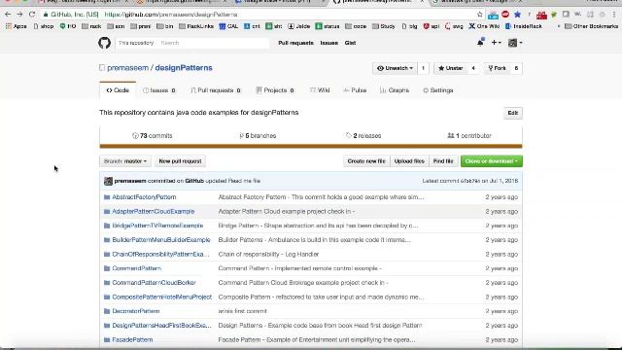The width and height of the screenshot is (622, 350).
Task: Open the status bookmark
Action: [328, 26]
